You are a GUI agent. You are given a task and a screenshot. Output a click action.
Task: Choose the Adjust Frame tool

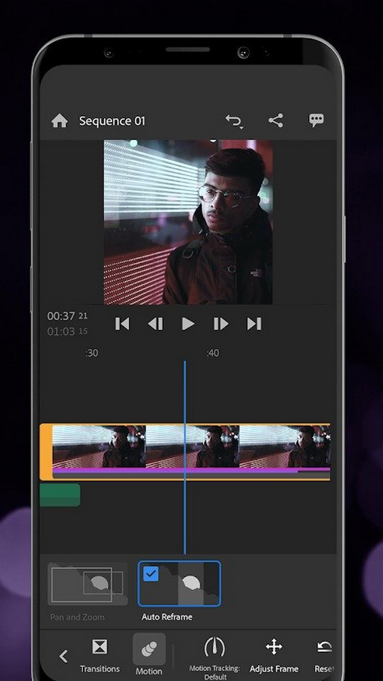tap(274, 655)
